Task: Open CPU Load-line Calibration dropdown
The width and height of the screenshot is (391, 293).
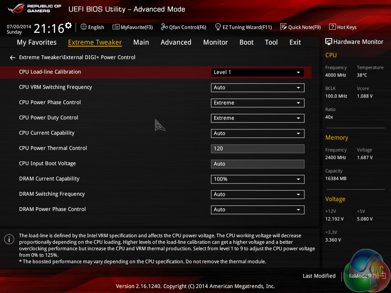Action: click(x=258, y=72)
